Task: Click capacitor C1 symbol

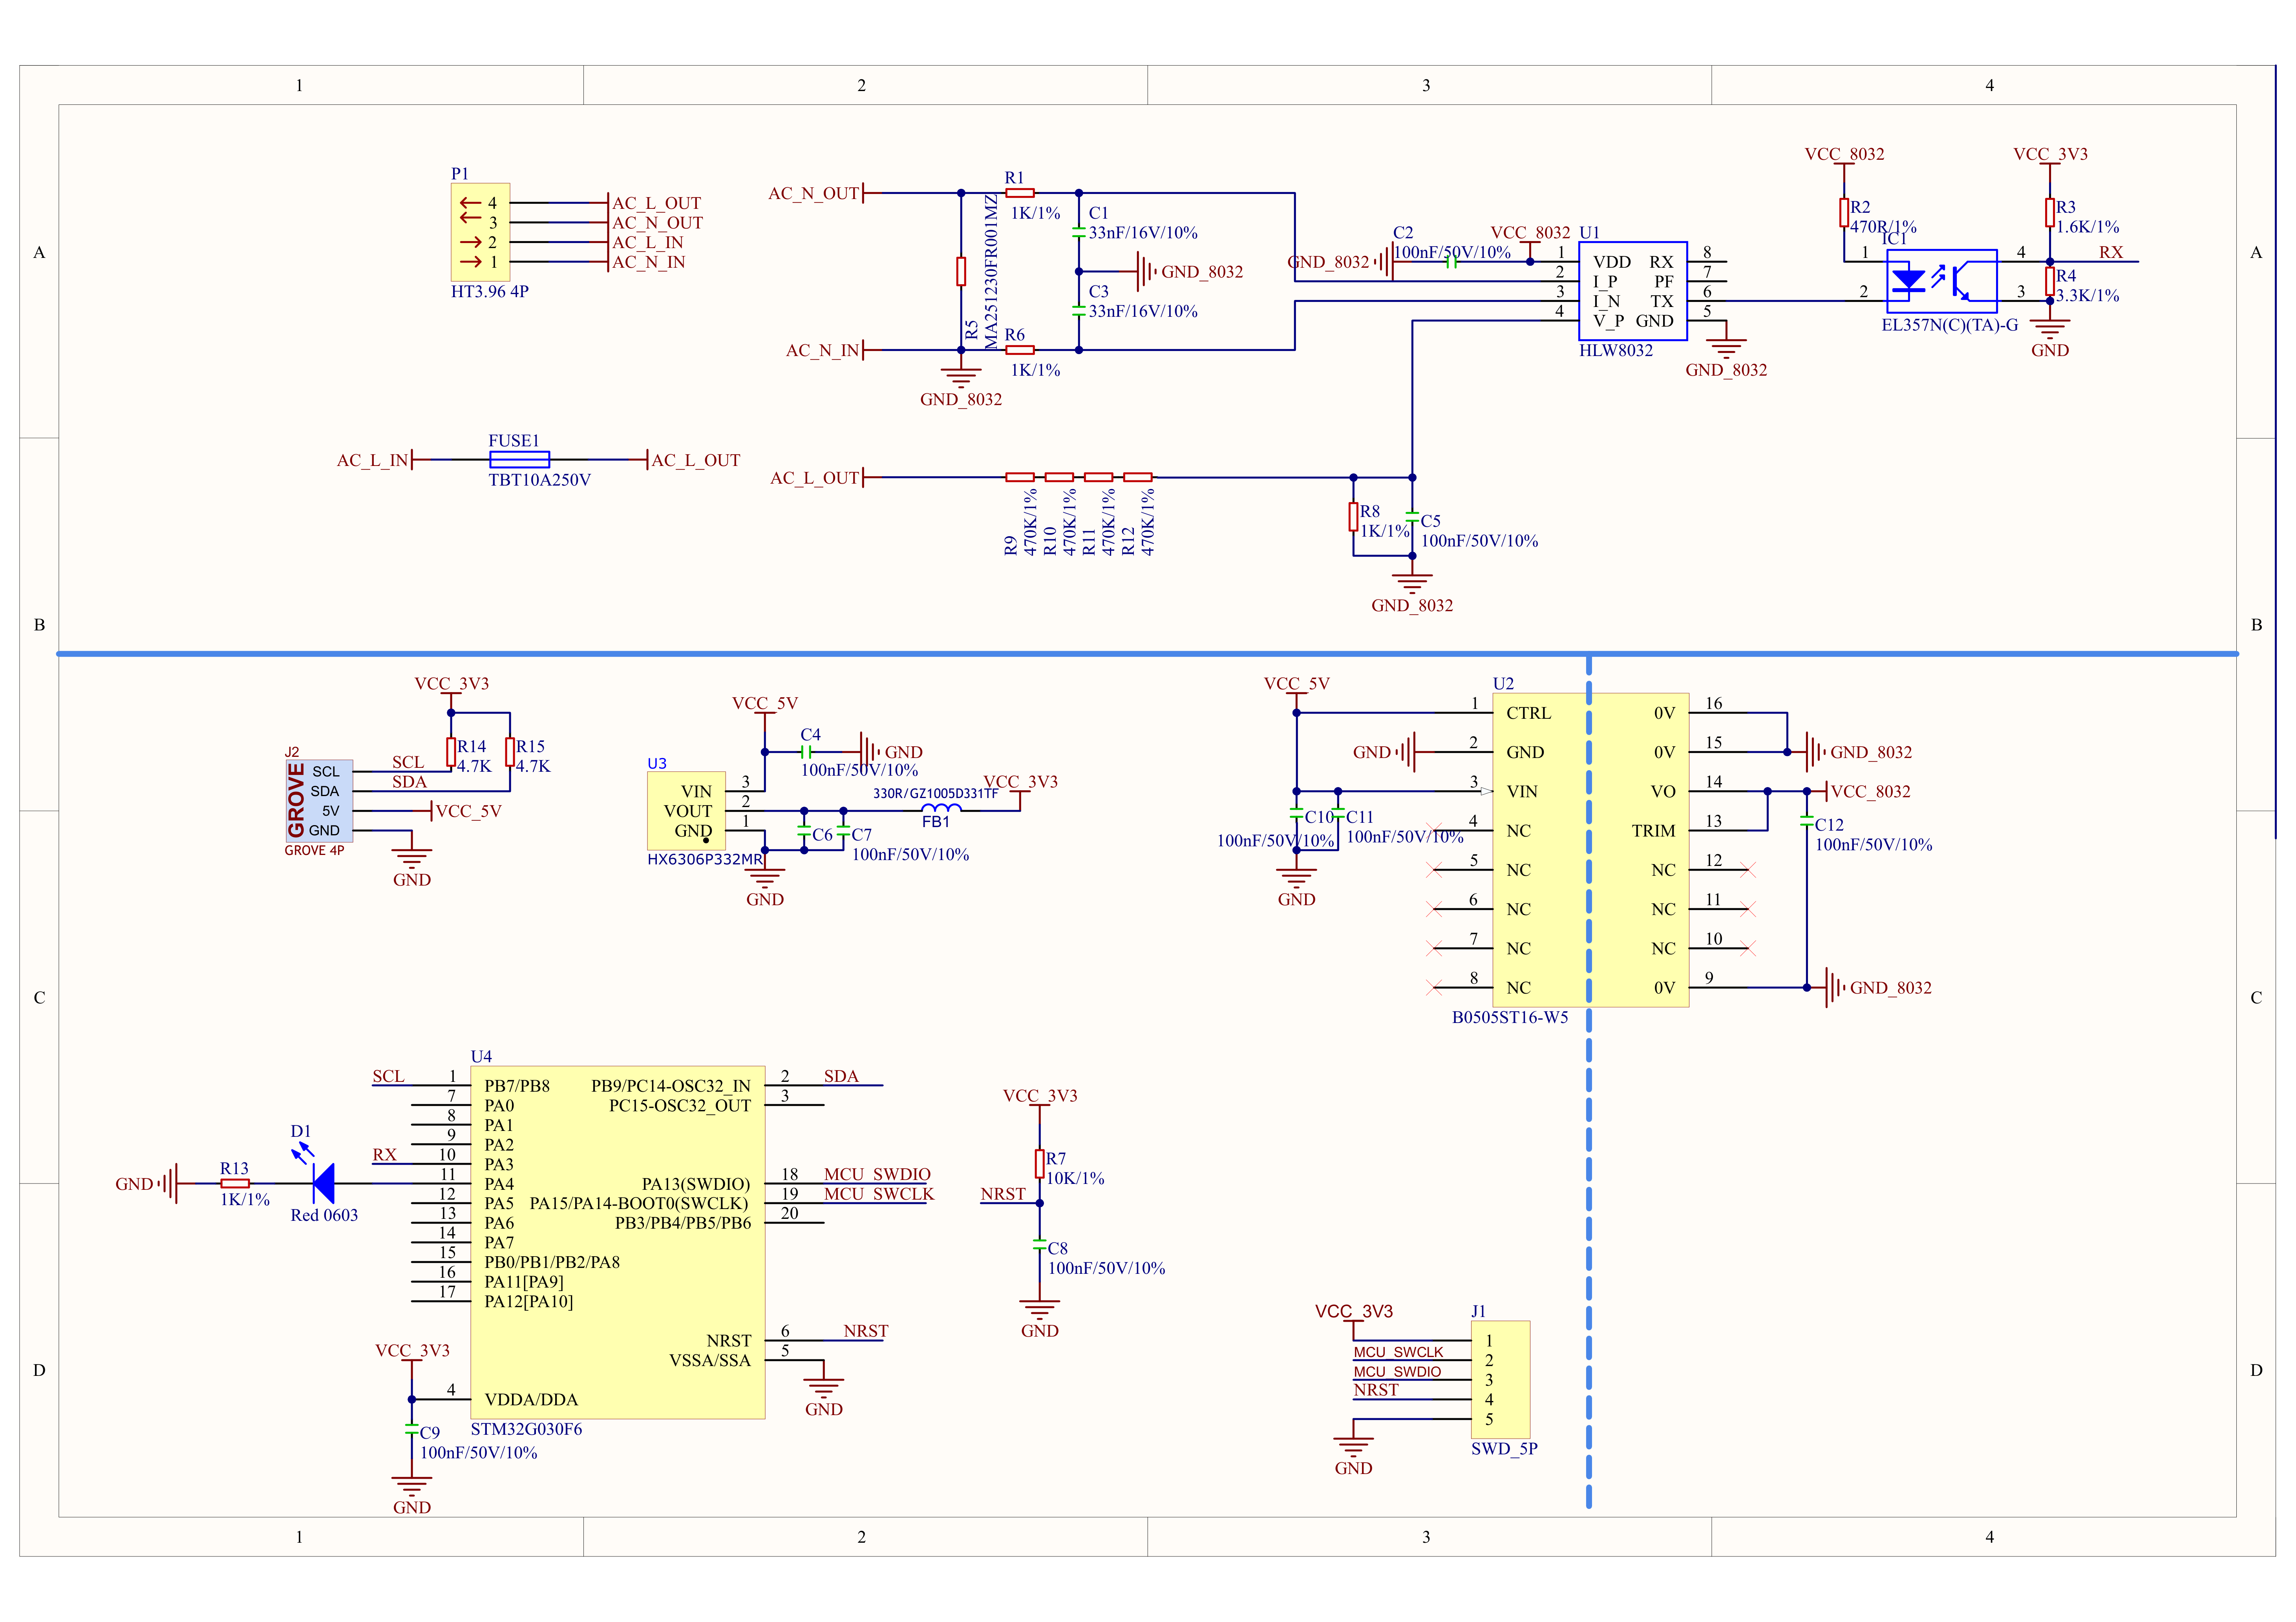Action: click(1078, 232)
